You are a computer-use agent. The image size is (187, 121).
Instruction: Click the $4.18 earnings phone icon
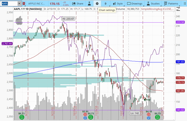149,114
